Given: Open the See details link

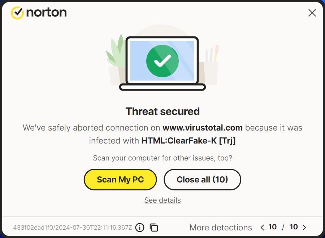Looking at the screenshot, I should coord(162,200).
